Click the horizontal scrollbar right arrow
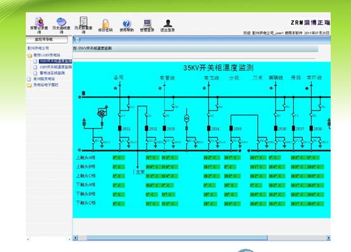 [328, 238]
